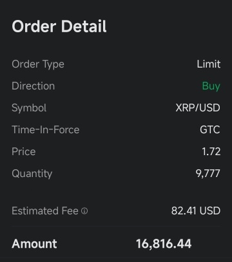Select the XRP/USD symbol value
Image resolution: width=232 pixels, height=262 pixels.
198,108
